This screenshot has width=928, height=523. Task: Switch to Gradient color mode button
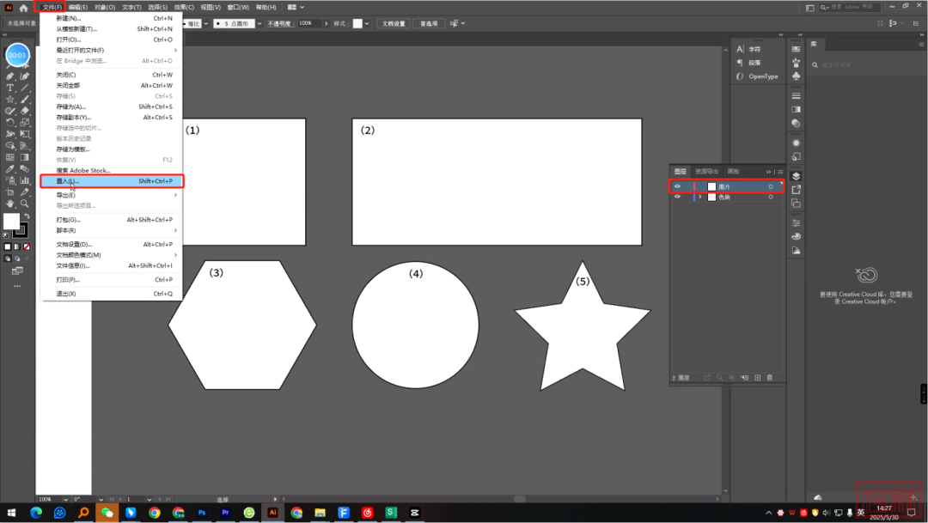click(x=17, y=246)
